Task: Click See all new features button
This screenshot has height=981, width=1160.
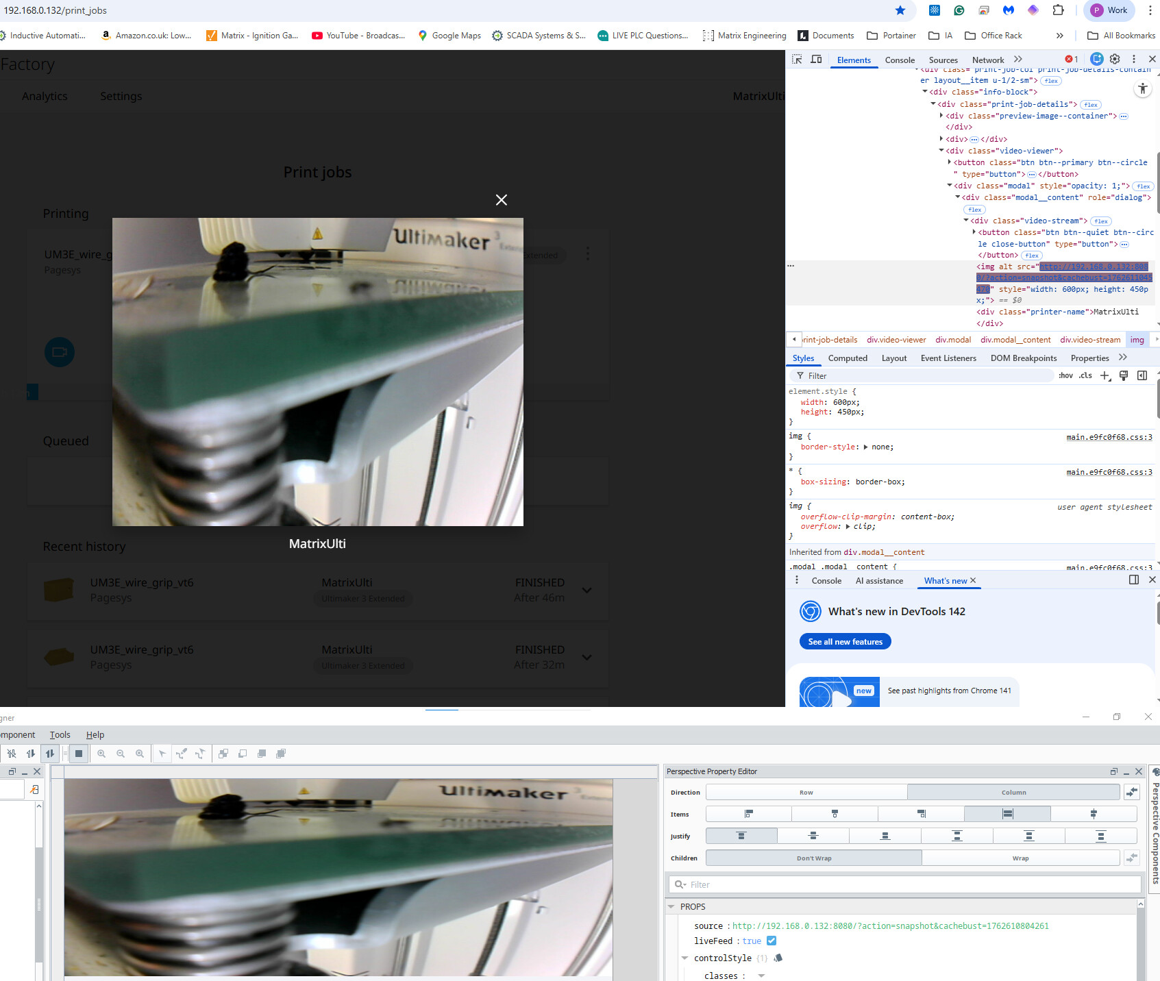Action: (x=845, y=642)
